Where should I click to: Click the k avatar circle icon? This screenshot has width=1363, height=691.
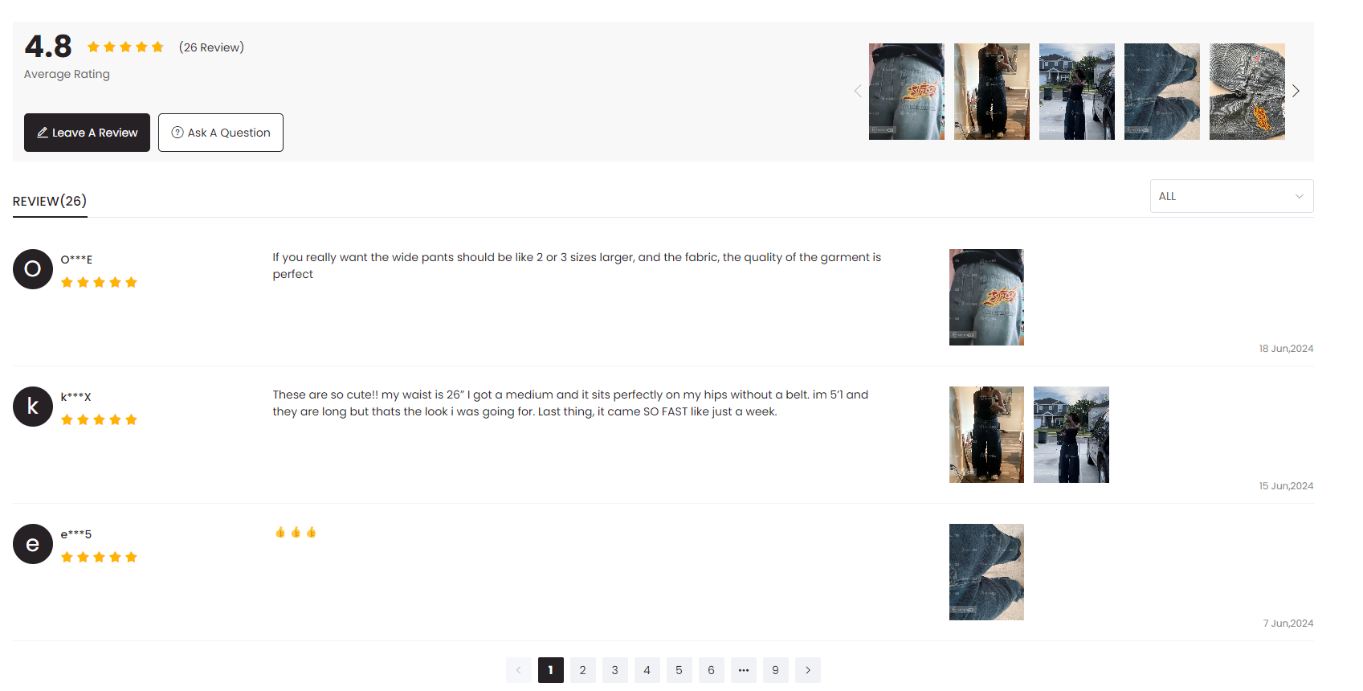tap(33, 407)
